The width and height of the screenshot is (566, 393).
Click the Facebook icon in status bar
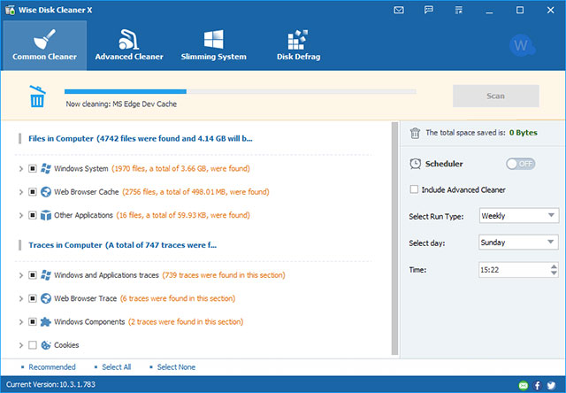pyautogui.click(x=537, y=385)
